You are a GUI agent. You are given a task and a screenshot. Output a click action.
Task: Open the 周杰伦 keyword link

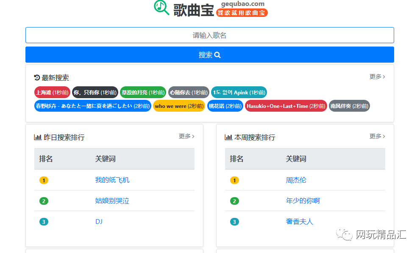click(x=296, y=180)
